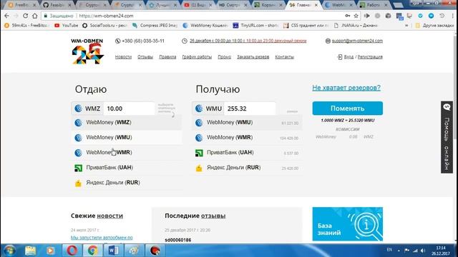Click the EN language indicator in the tray

tap(389, 250)
